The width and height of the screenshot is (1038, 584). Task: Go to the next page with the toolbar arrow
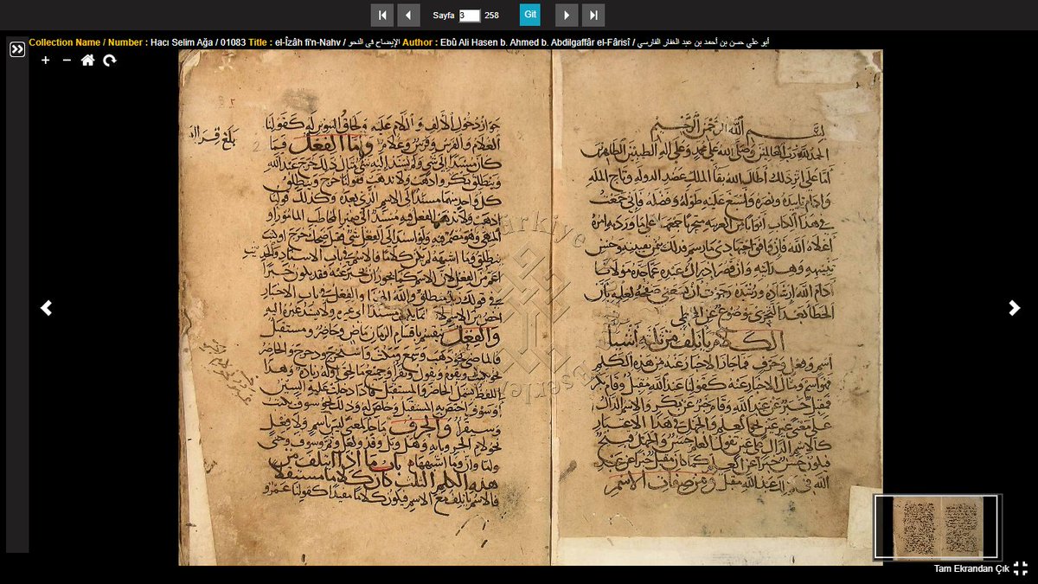tap(567, 15)
